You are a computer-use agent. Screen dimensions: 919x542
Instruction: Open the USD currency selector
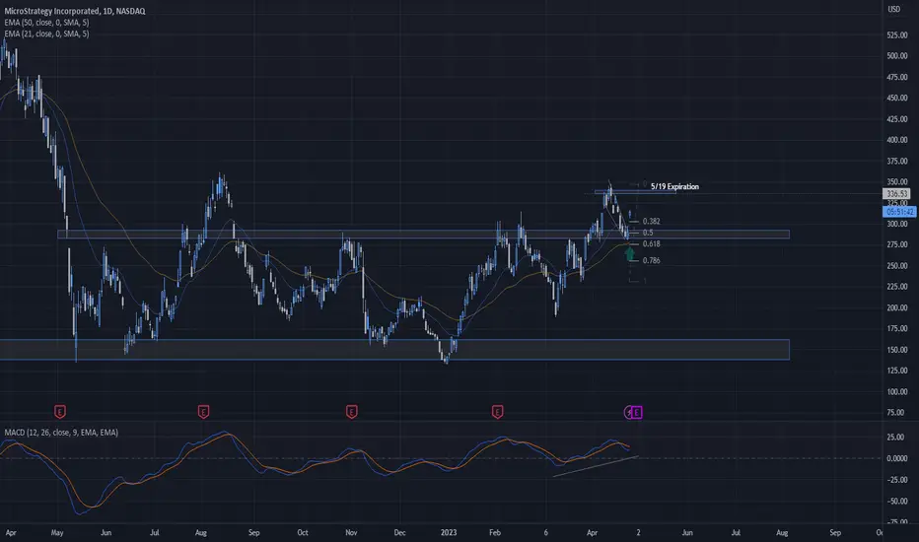(x=894, y=9)
